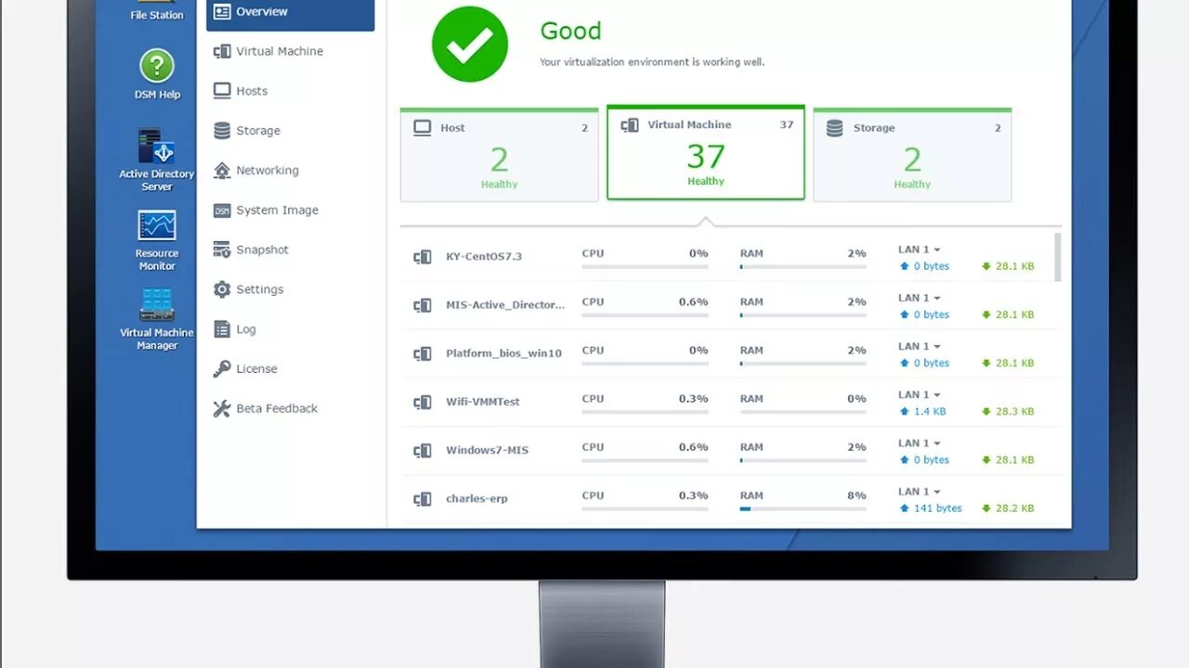Click the Host card monitor icon
1189x668 pixels.
(423, 128)
